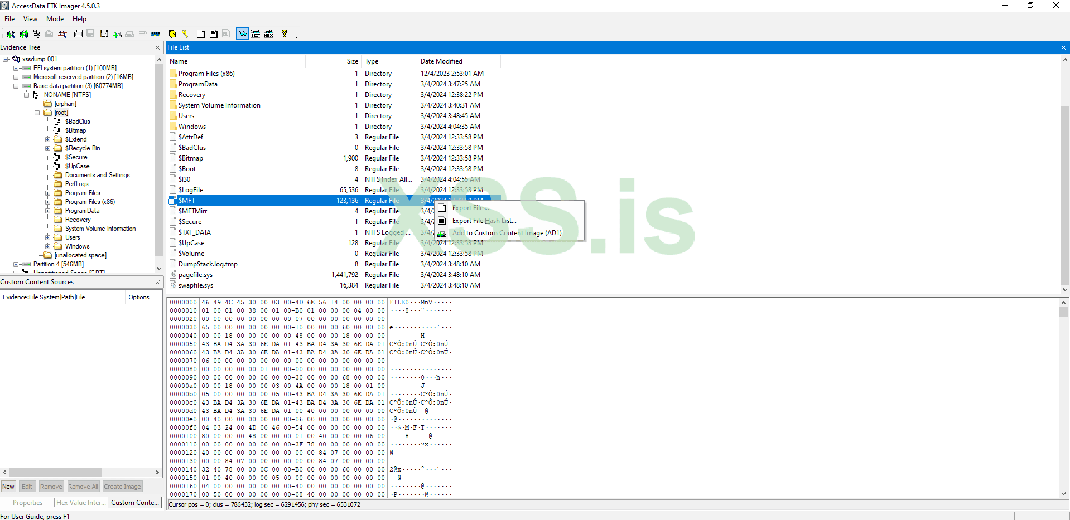
Task: Click the Obtain Protected Files icon
Action: point(172,34)
